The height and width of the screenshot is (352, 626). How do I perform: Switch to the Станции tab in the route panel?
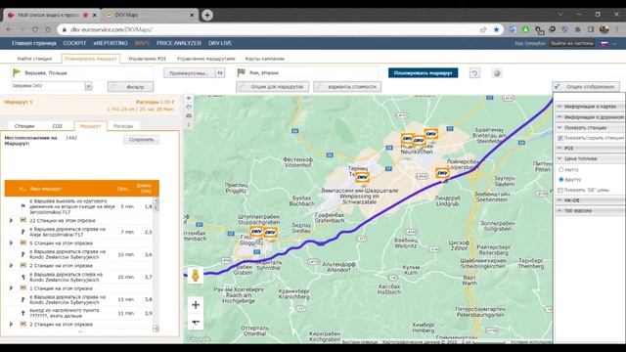24,126
